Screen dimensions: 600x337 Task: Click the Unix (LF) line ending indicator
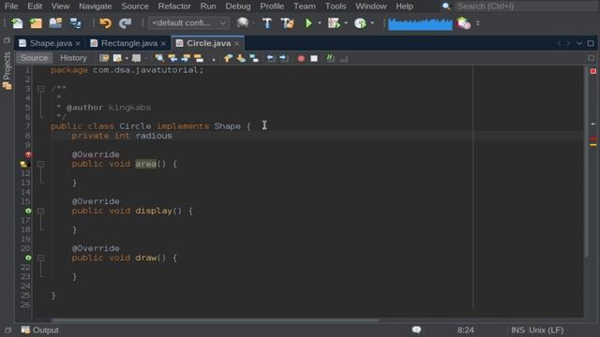point(546,330)
